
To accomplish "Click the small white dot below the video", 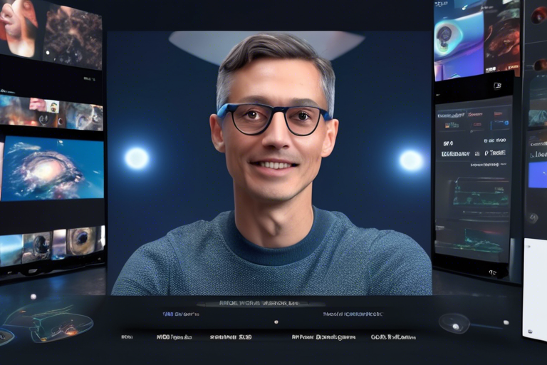I will (x=276, y=322).
